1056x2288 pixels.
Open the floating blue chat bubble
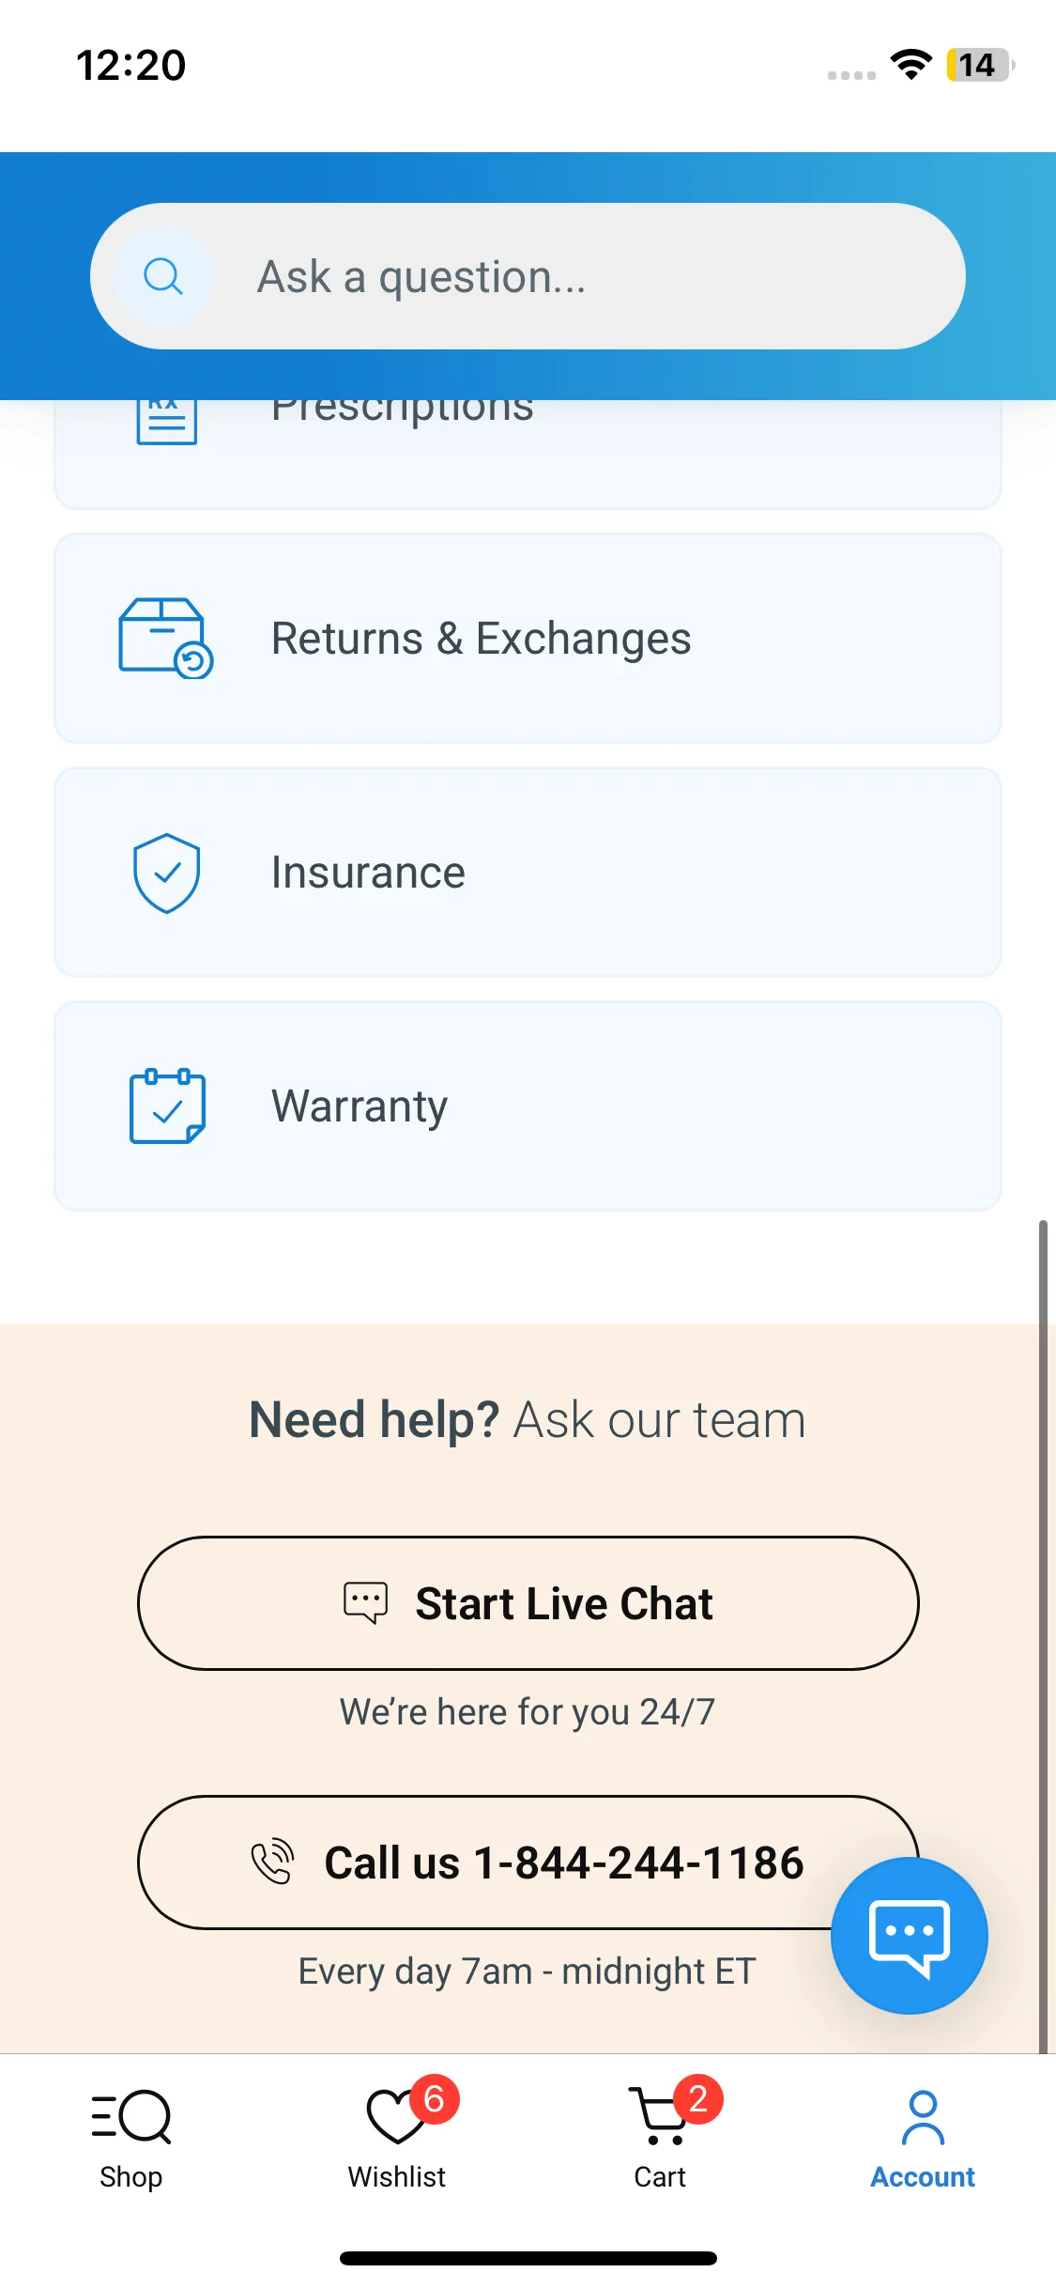pos(909,1936)
